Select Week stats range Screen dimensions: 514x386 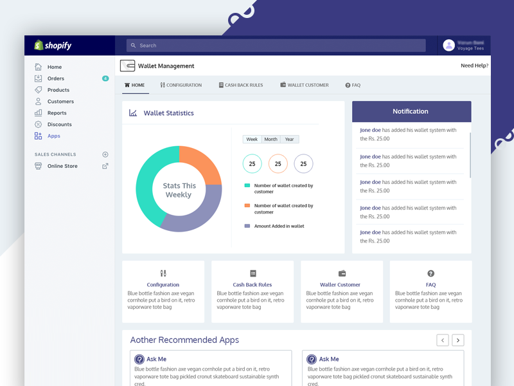pyautogui.click(x=252, y=139)
